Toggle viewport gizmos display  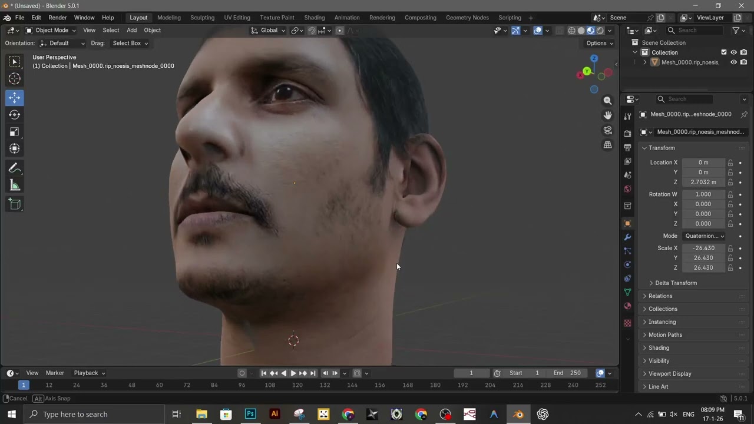pos(515,31)
